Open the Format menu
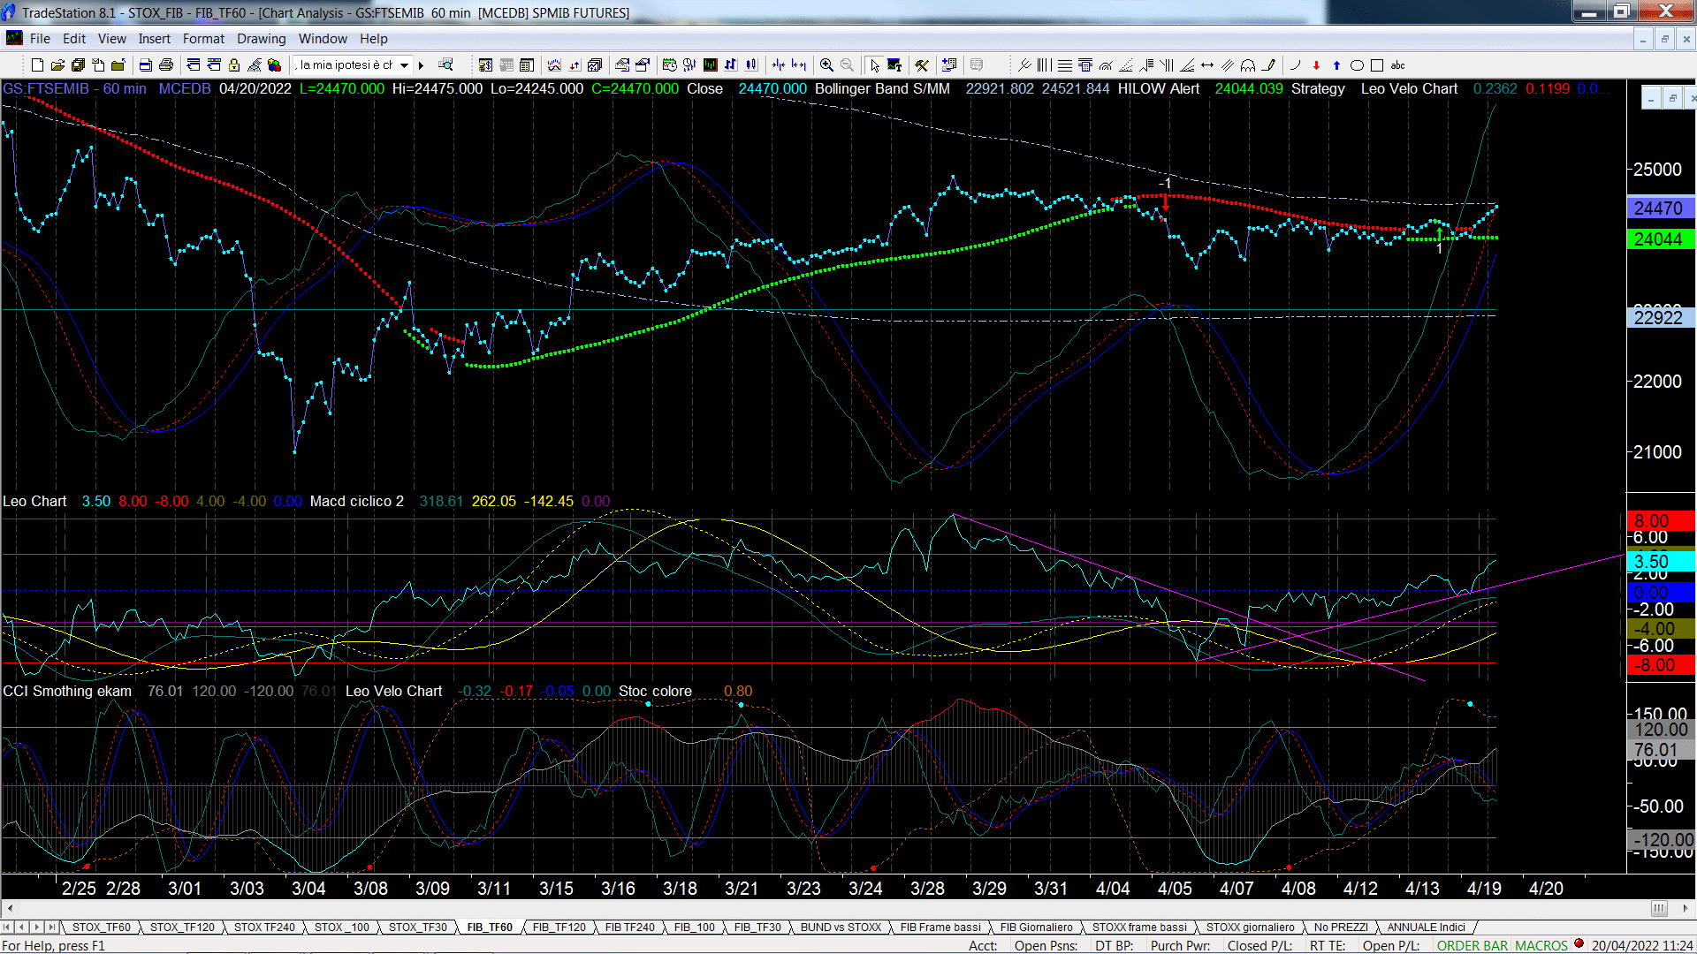 (203, 39)
